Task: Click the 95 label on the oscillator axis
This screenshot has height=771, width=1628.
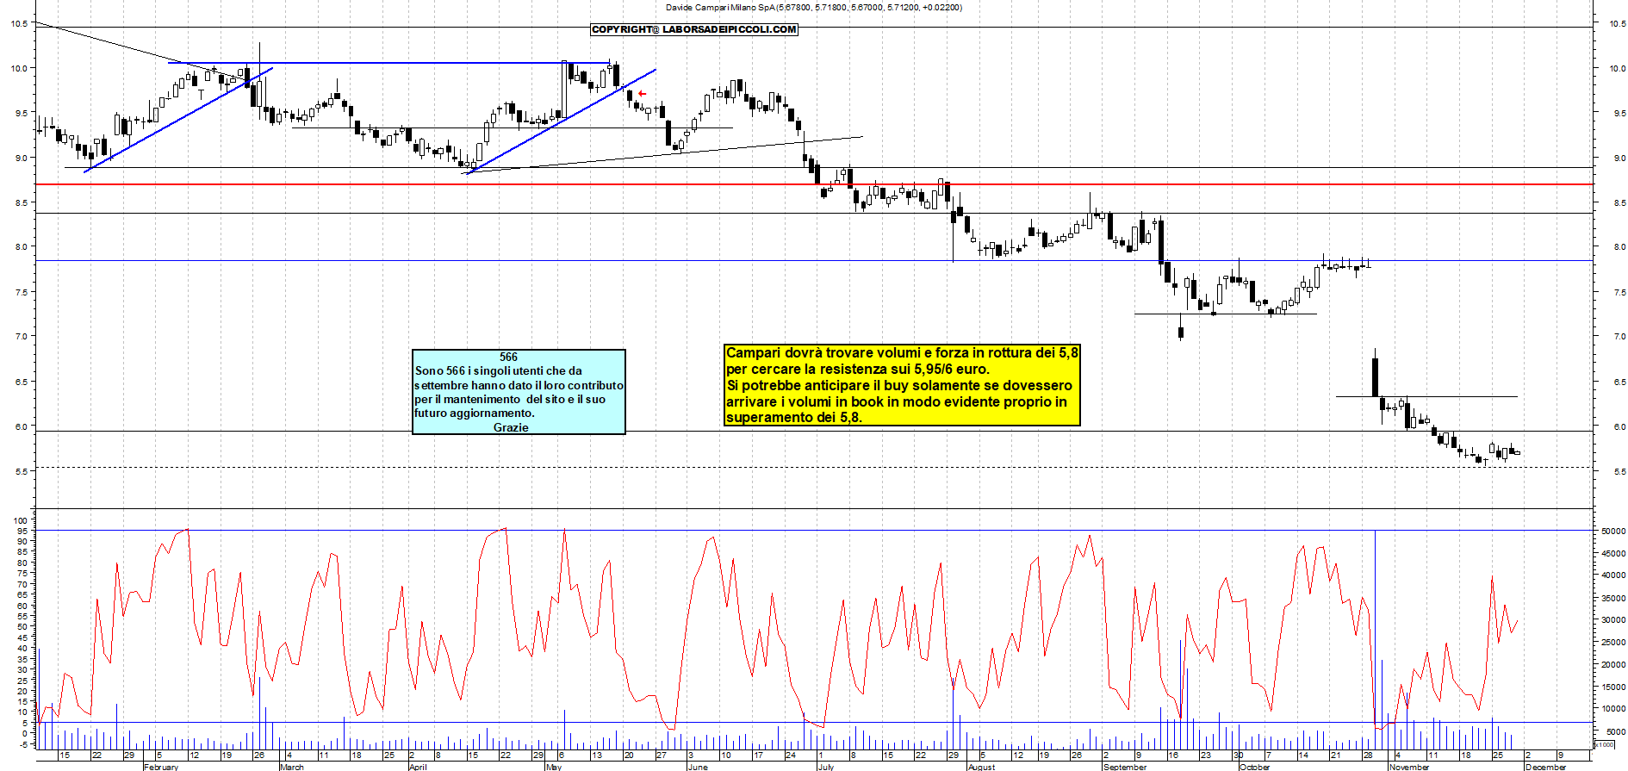Action: tap(23, 532)
